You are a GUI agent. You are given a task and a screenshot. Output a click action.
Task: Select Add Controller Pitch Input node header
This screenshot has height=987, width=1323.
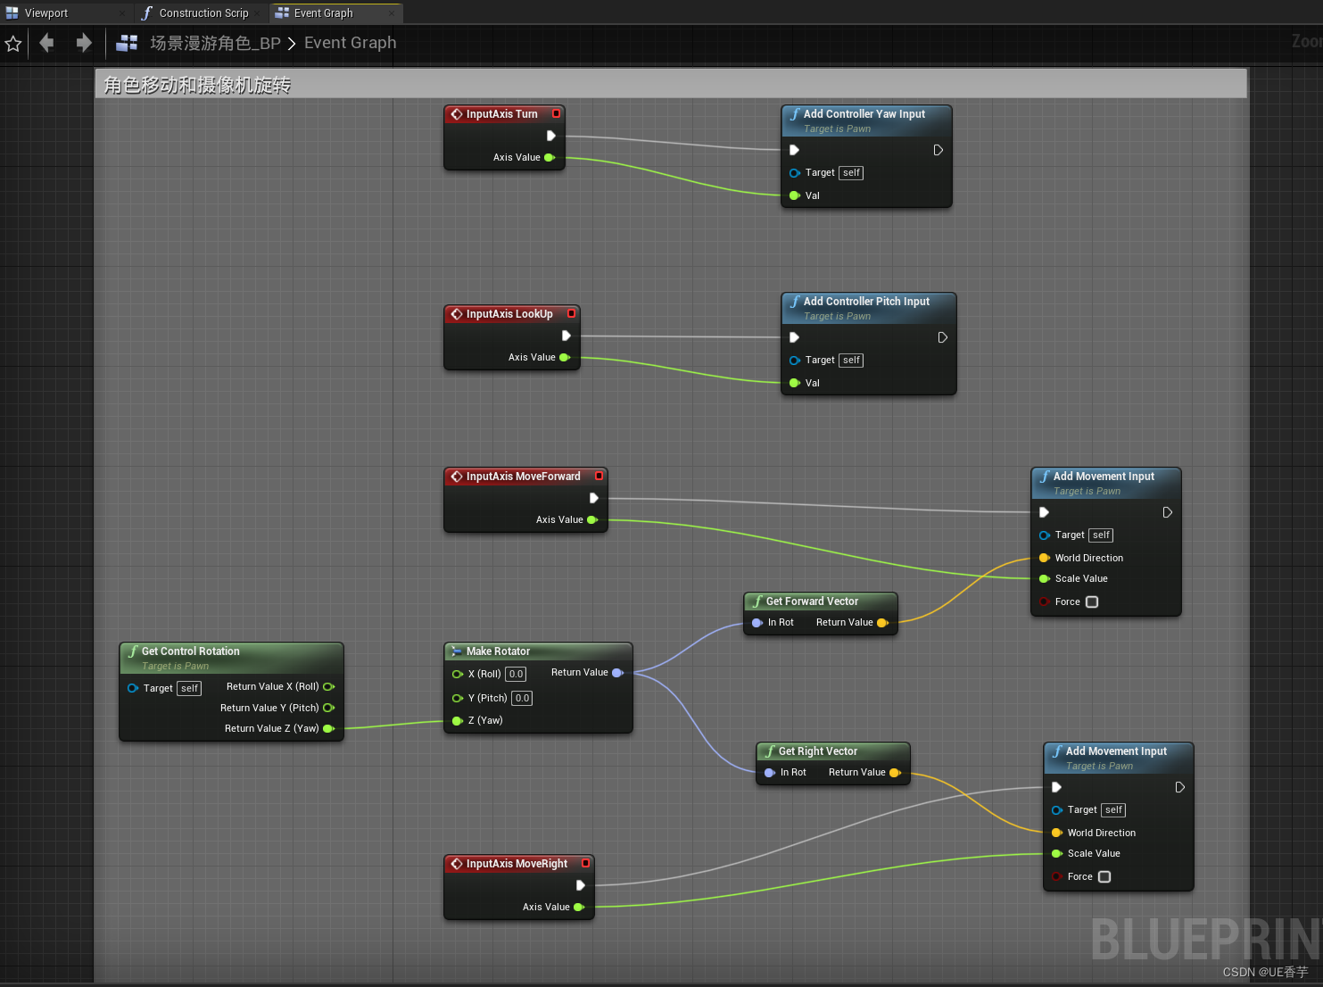tap(869, 308)
